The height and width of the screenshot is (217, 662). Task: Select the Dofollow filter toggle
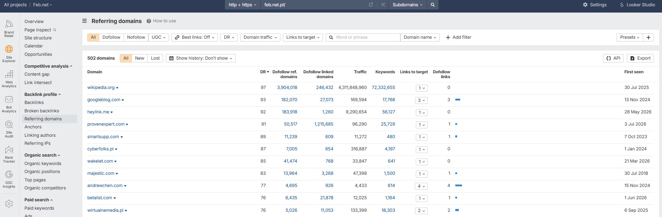(x=111, y=37)
